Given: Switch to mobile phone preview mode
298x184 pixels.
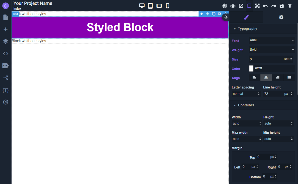Looking at the screenshot, I should [167, 6].
